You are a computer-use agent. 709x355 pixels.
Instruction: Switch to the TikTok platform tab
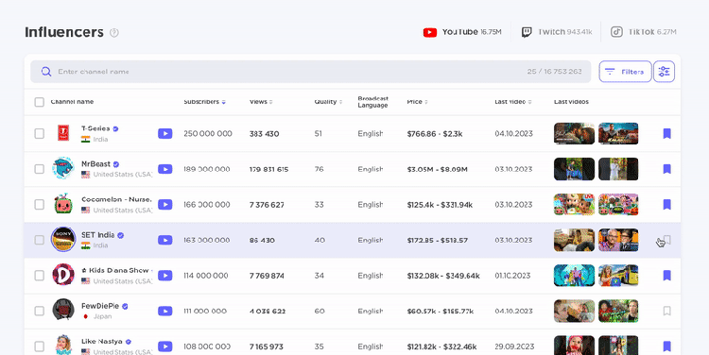(x=643, y=32)
